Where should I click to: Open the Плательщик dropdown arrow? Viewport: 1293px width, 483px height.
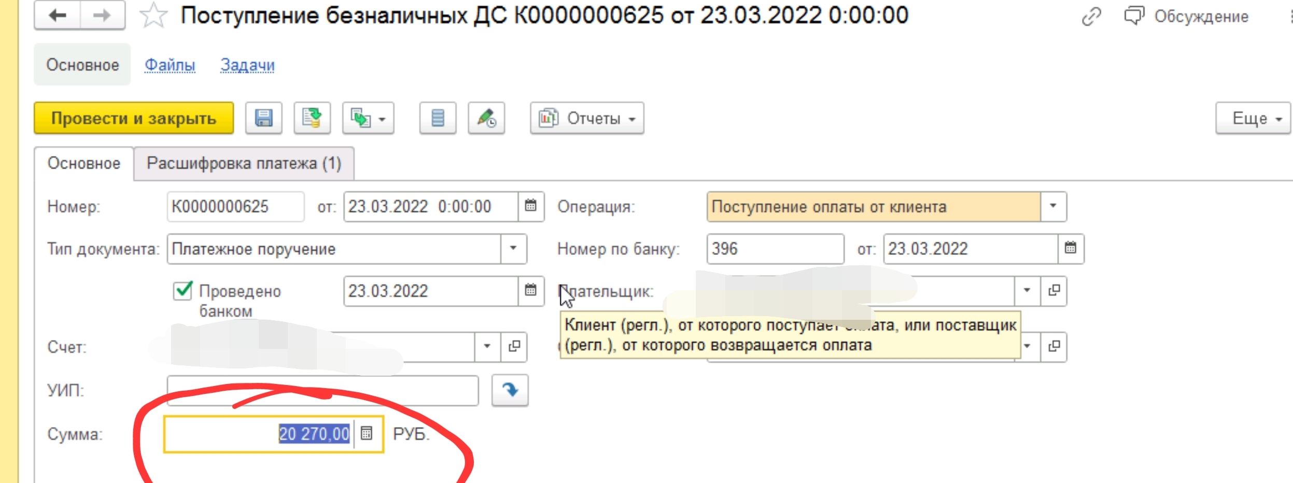point(1027,291)
